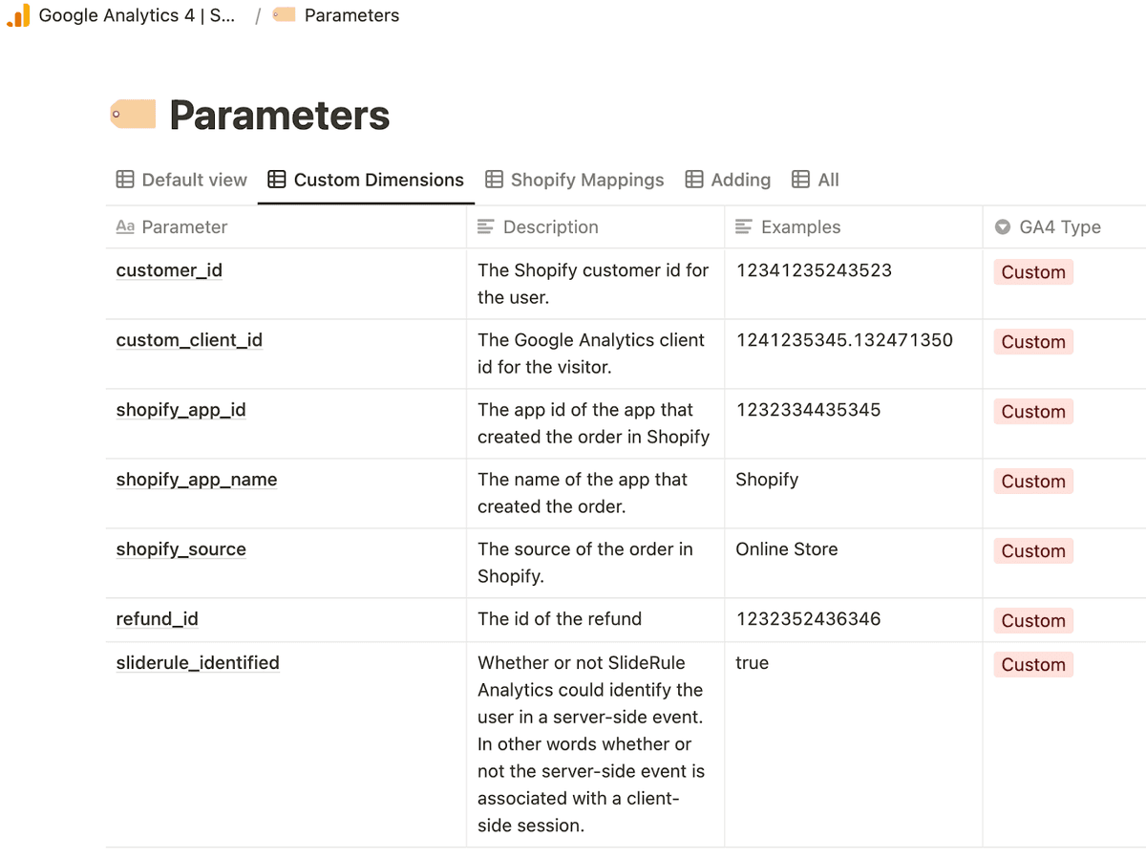Open the GA4 Type column header menu
Screen dimensions: 1146x859
click(x=1065, y=226)
